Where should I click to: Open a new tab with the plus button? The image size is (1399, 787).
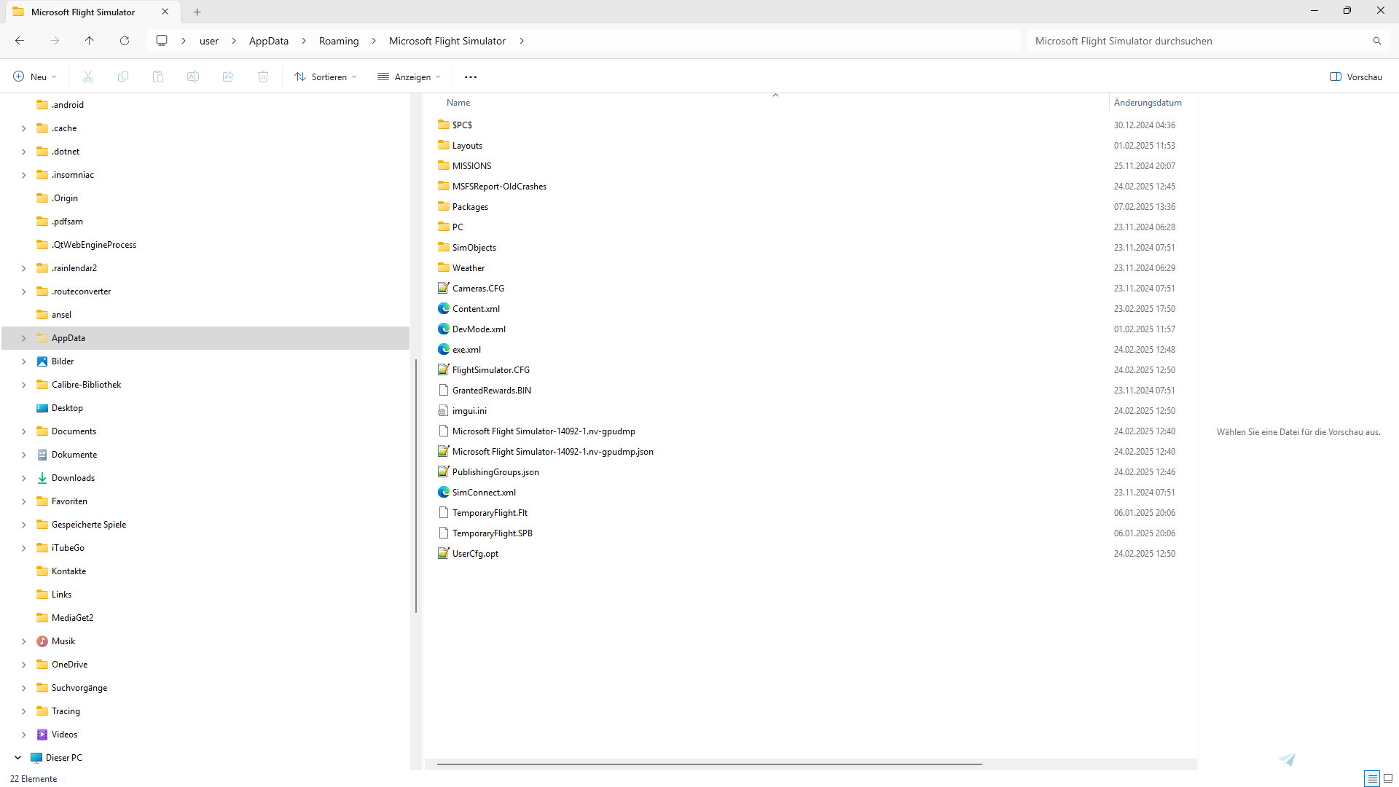(x=197, y=12)
